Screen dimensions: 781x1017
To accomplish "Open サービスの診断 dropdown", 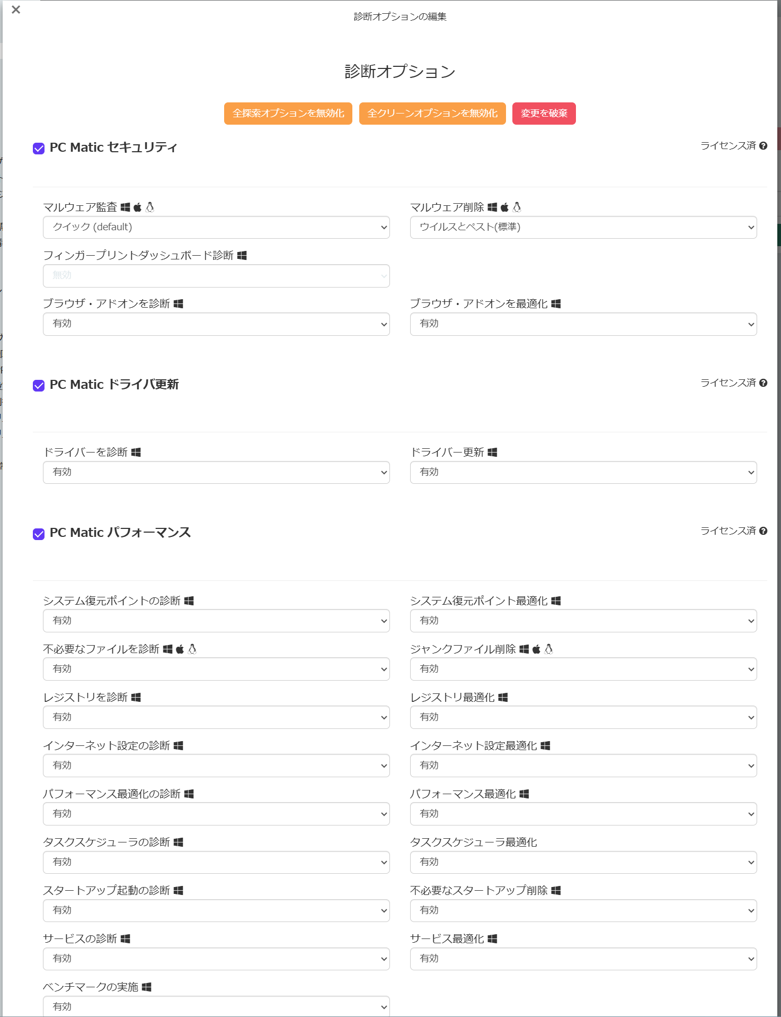I will point(216,959).
